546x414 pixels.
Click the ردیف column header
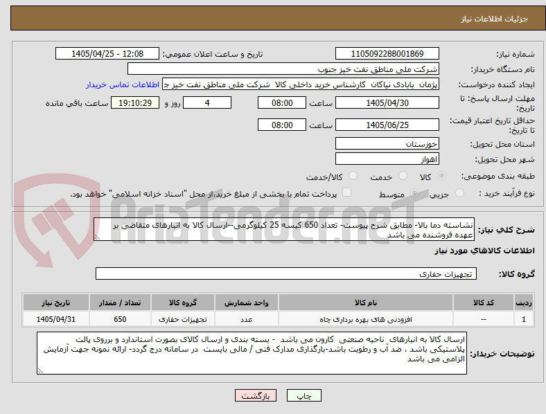(524, 303)
